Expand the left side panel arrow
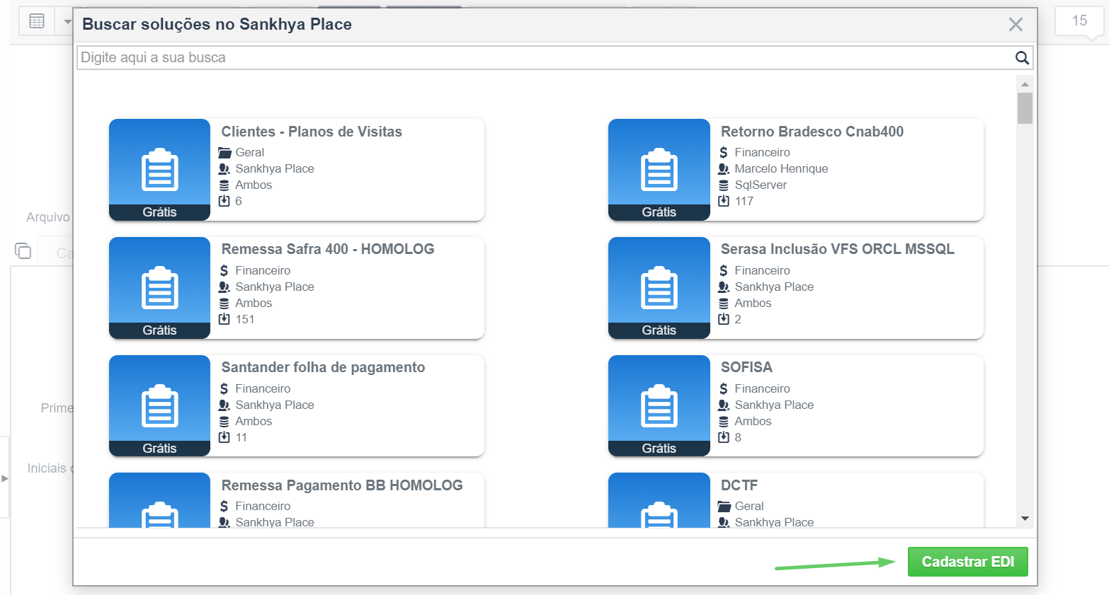The image size is (1109, 595). pos(5,478)
